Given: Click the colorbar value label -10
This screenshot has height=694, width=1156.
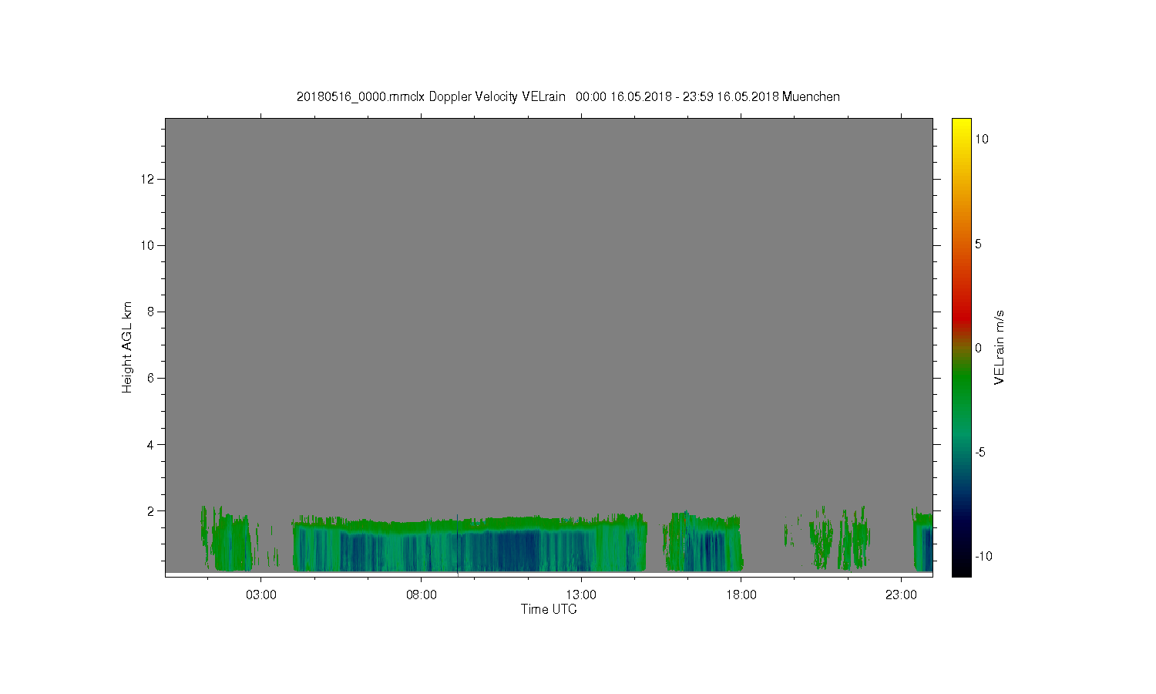Looking at the screenshot, I should click(x=983, y=556).
